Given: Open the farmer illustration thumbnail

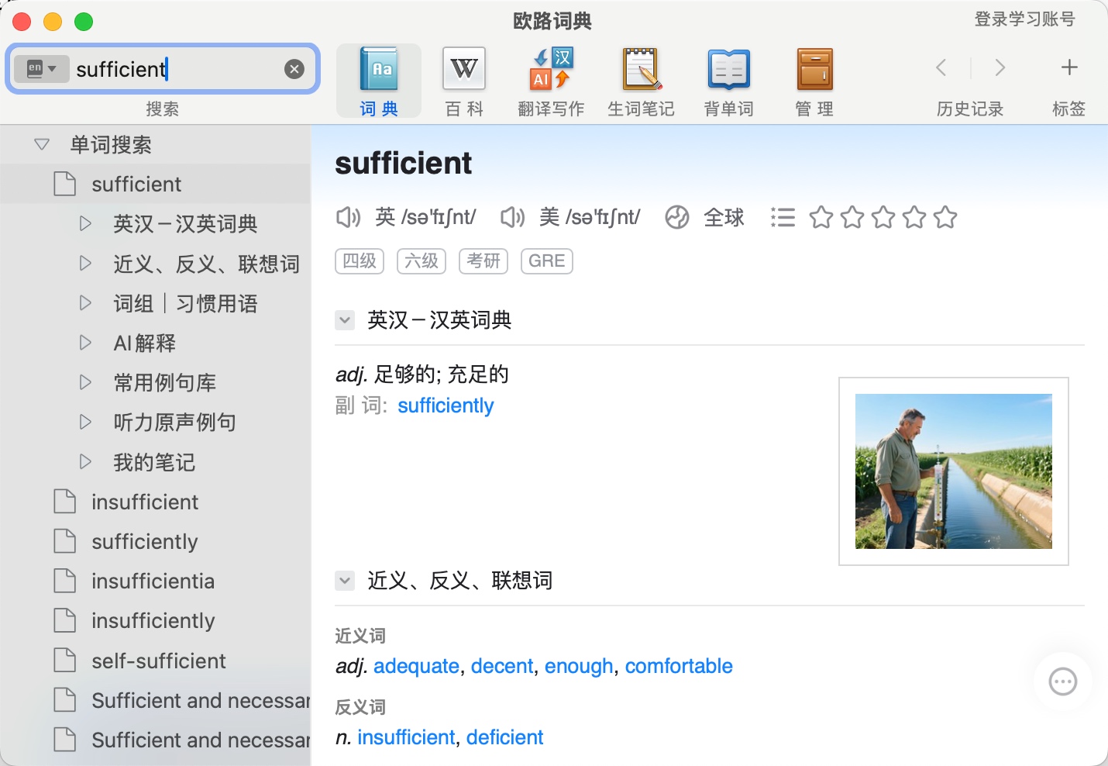Looking at the screenshot, I should (x=953, y=471).
